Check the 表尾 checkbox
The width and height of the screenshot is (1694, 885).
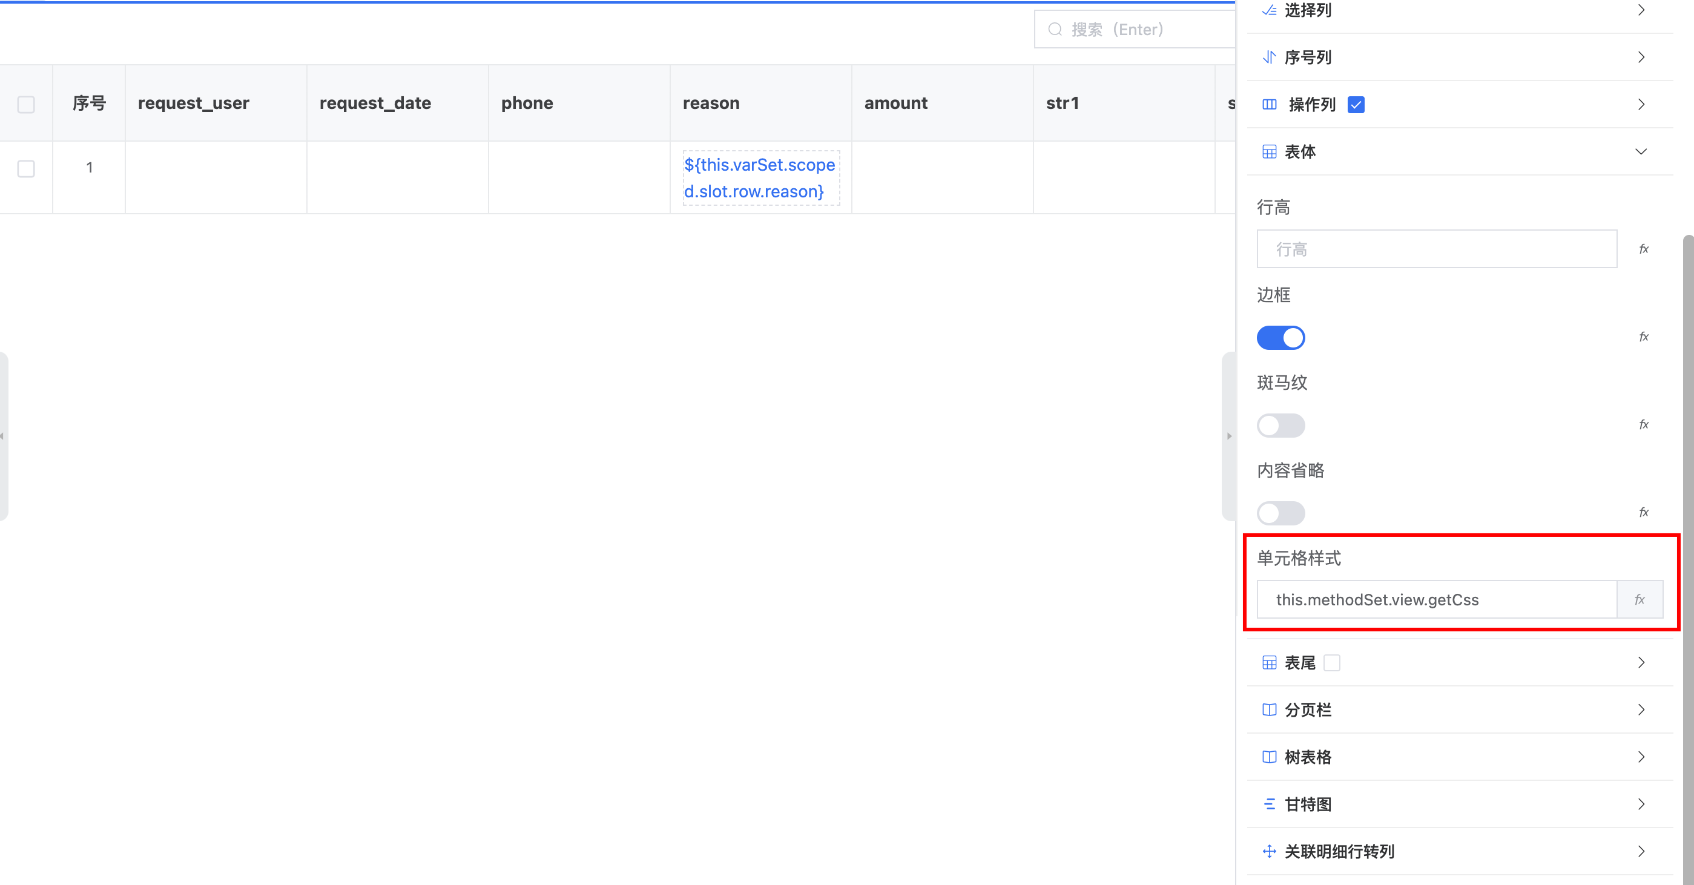coord(1332,662)
